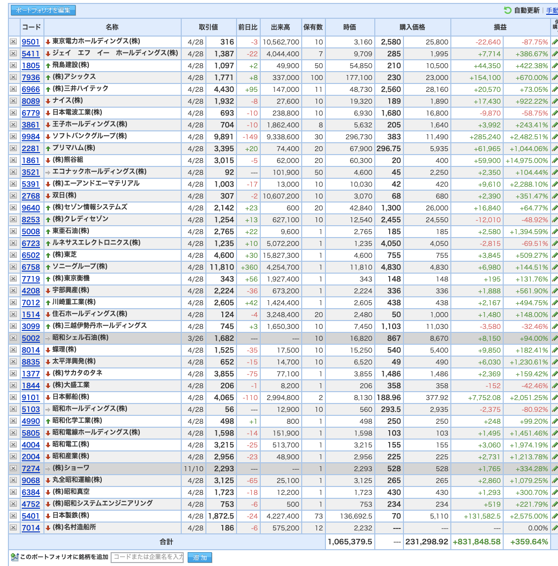Click the 11/10 date on the ショーワ row
This screenshot has width=558, height=566.
click(194, 469)
